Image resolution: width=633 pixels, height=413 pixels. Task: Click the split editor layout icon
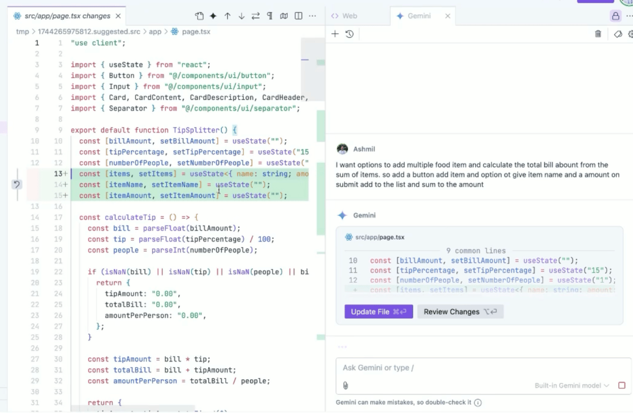click(x=298, y=16)
